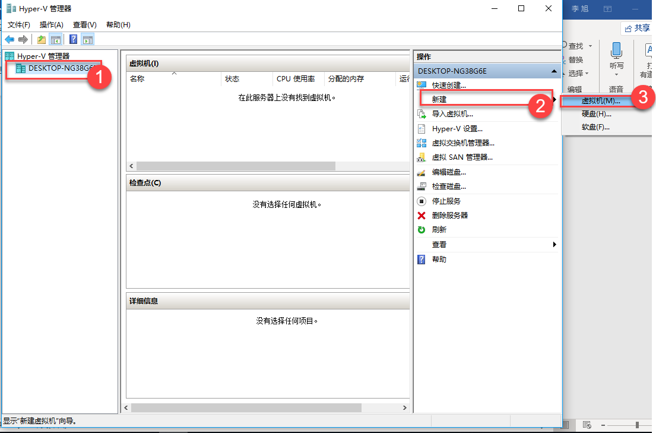
Task: Click left arrow of bottom horizontal scrollbar
Action: click(x=126, y=407)
